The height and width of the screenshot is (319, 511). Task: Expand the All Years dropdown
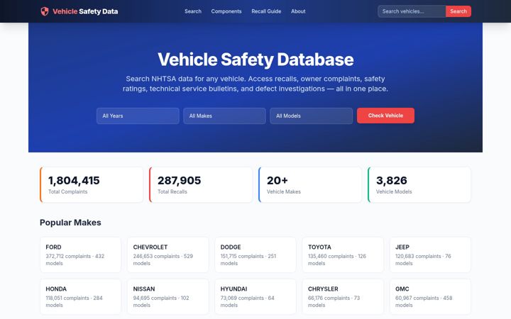tap(138, 116)
